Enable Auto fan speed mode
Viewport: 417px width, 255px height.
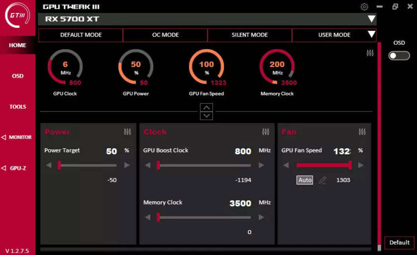coord(304,180)
